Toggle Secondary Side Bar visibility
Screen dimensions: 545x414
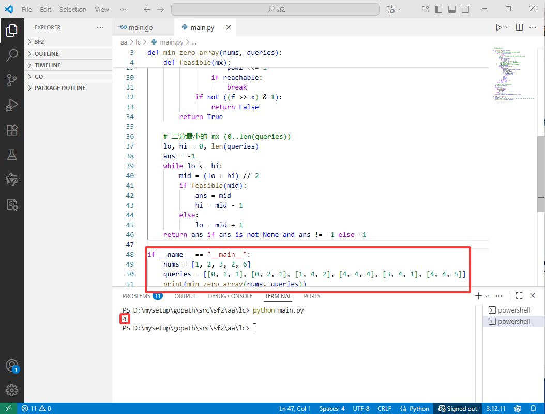[465, 9]
